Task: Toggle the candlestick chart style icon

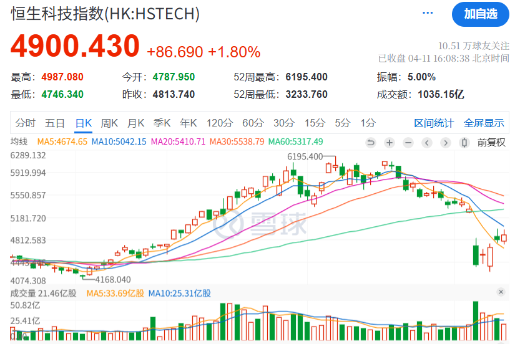Action: (464, 143)
